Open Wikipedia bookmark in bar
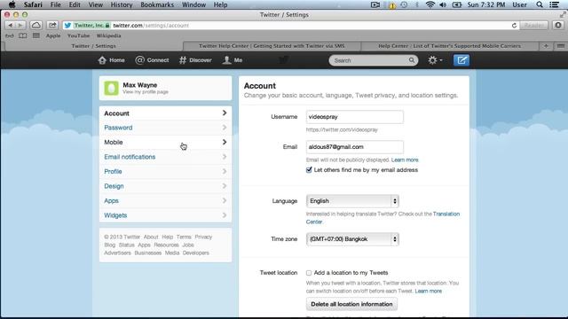The height and width of the screenshot is (319, 568). 108,35
